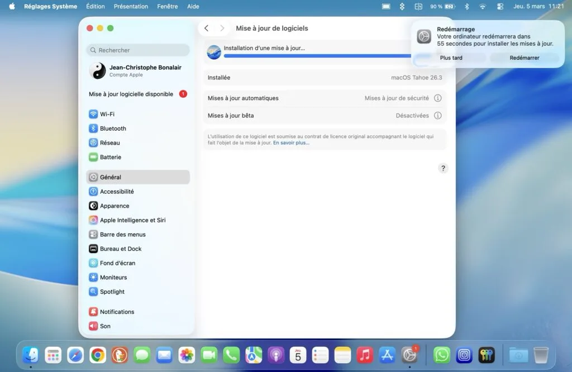Screen dimensions: 572x372
Task: Open Photos app from the Dock
Action: 187,355
